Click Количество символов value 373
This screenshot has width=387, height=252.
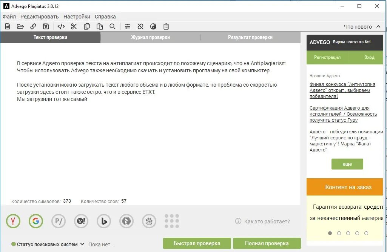tap(67, 201)
